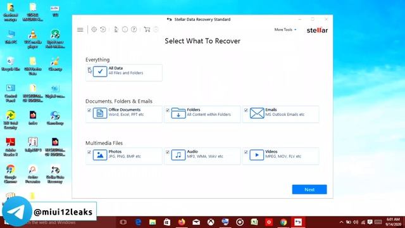Image resolution: width=405 pixels, height=228 pixels.
Task: Select the This PC desktop icon
Action: pos(11,37)
